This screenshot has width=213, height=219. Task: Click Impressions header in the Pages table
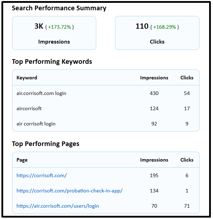(154, 160)
